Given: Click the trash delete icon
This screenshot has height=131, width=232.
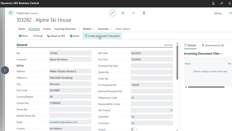Looking at the screenshot, I should [x=144, y=13].
